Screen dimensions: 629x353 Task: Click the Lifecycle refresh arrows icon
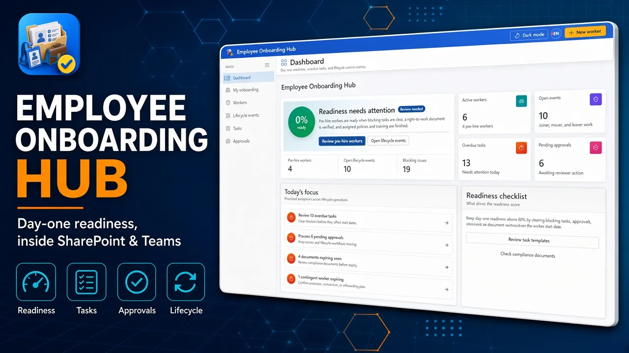tap(186, 282)
